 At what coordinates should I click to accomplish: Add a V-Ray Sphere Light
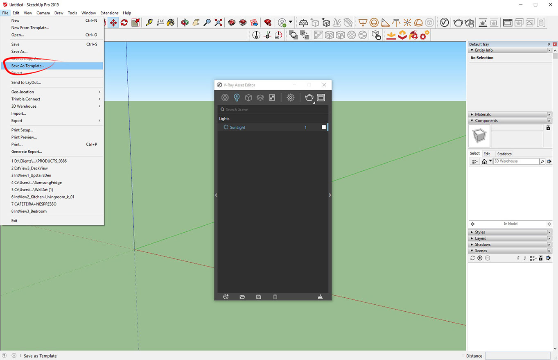[374, 23]
